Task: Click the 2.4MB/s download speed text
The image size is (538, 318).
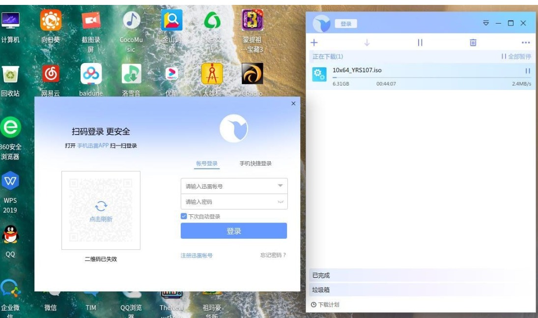Action: (521, 84)
